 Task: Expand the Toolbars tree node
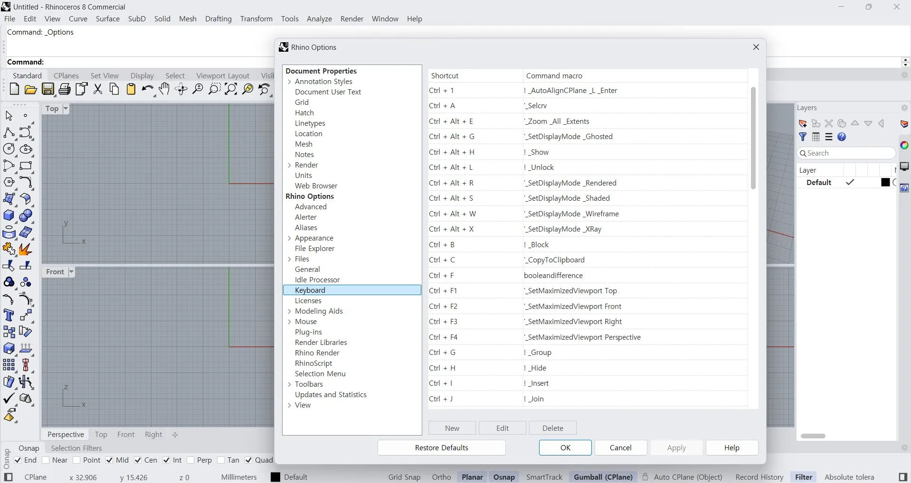tap(289, 384)
